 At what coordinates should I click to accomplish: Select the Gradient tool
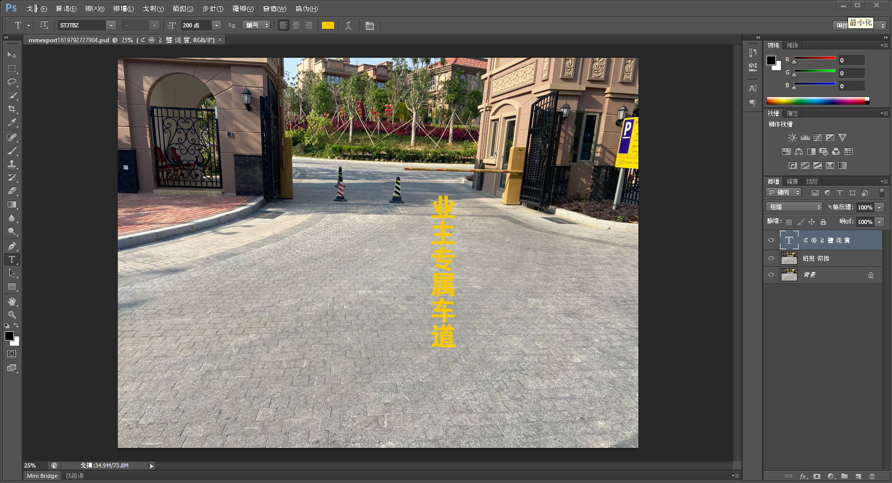point(12,205)
